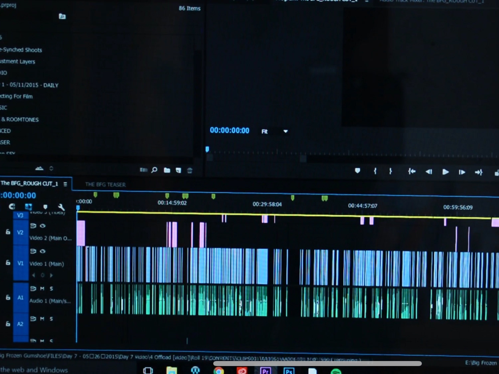The height and width of the screenshot is (374, 499).
Task: Select the Program Monitor playhead handle
Action: pyautogui.click(x=207, y=149)
